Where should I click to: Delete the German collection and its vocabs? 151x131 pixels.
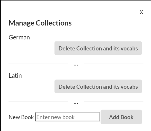tap(98, 48)
